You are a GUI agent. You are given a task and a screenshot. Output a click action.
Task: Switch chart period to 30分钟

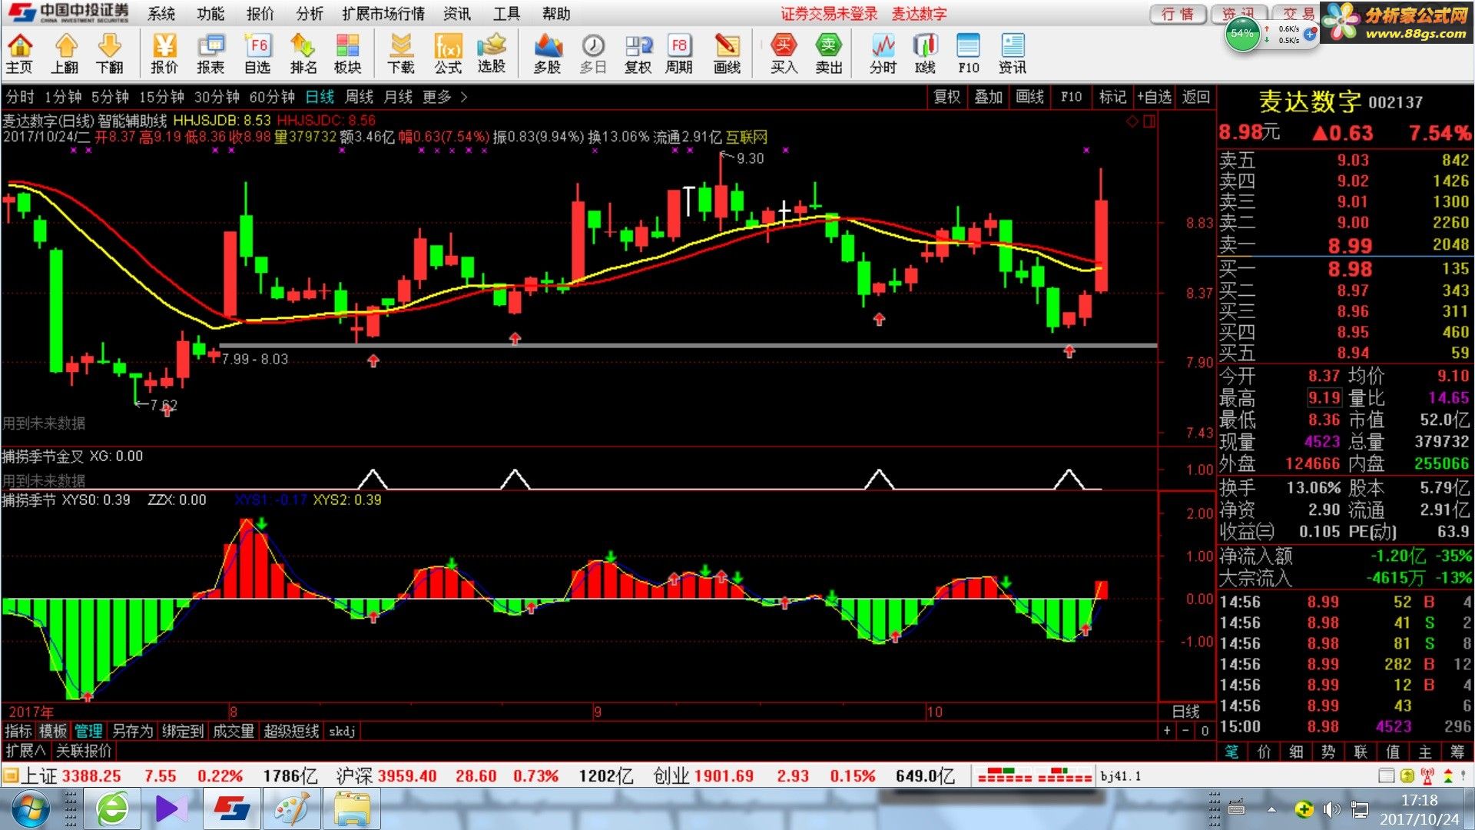pos(217,97)
